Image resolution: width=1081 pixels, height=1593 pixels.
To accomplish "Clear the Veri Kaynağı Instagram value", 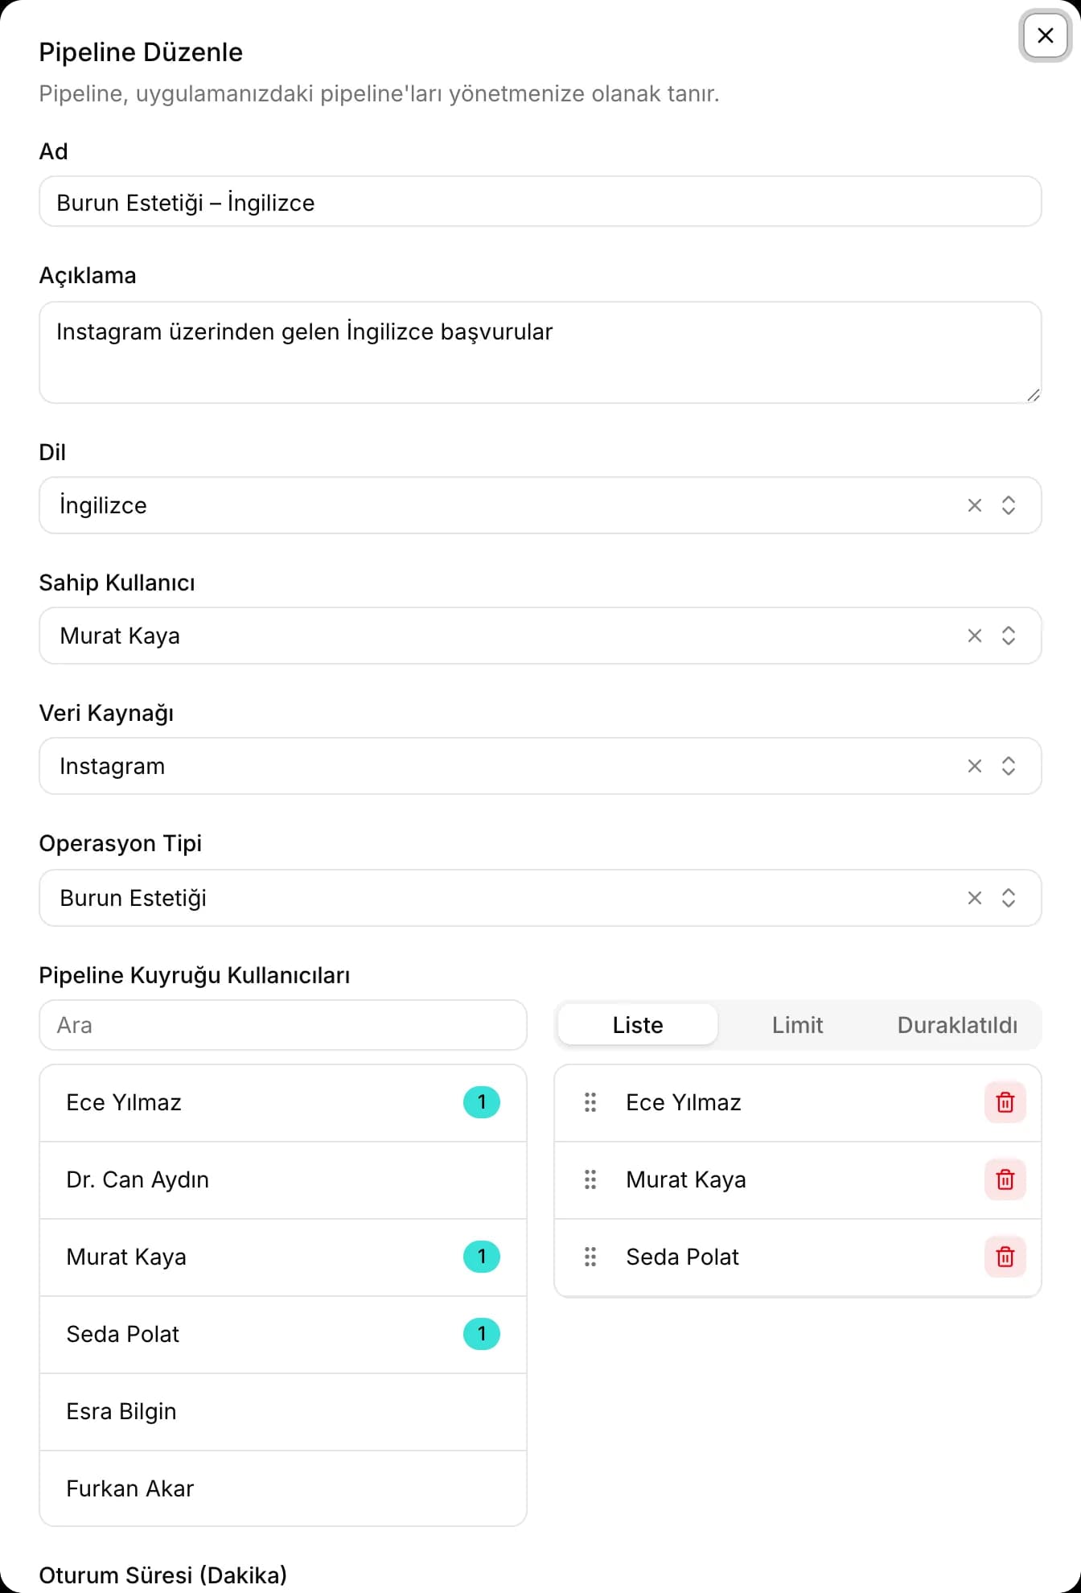I will coord(975,766).
